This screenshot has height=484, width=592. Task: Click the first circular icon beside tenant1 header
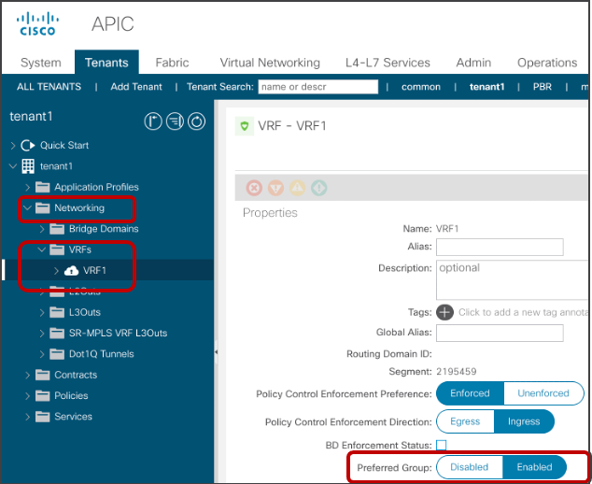[x=153, y=121]
